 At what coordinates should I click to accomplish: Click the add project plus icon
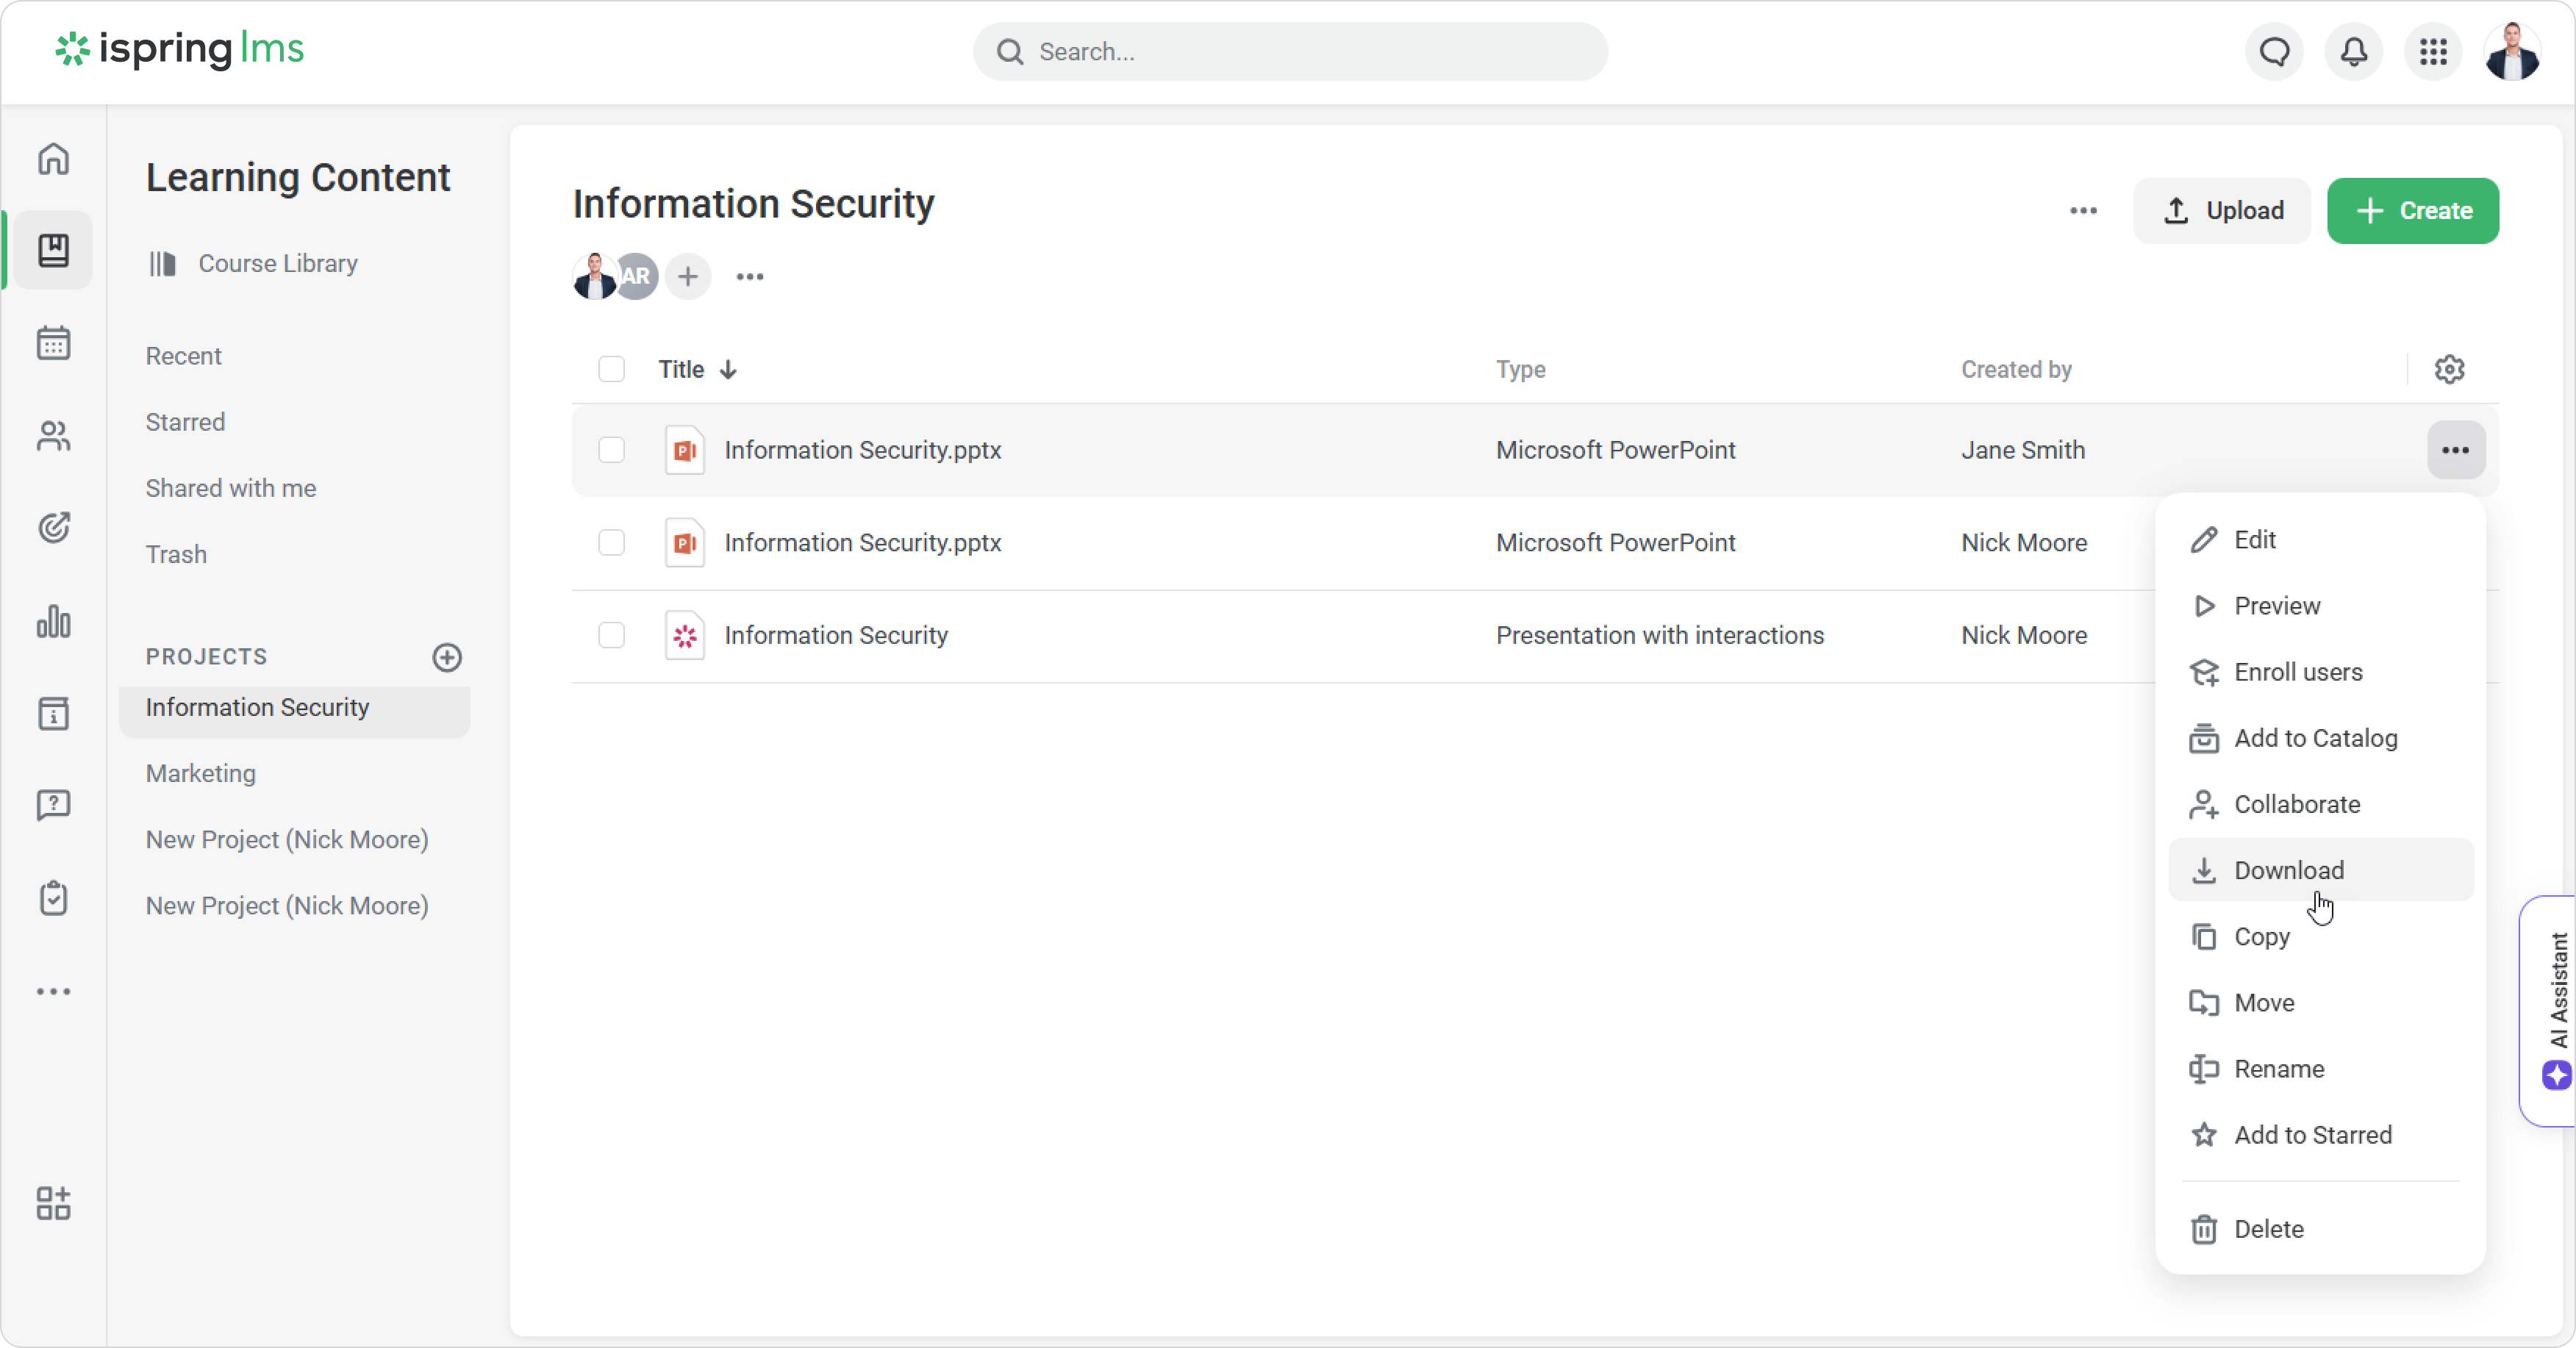pos(447,657)
